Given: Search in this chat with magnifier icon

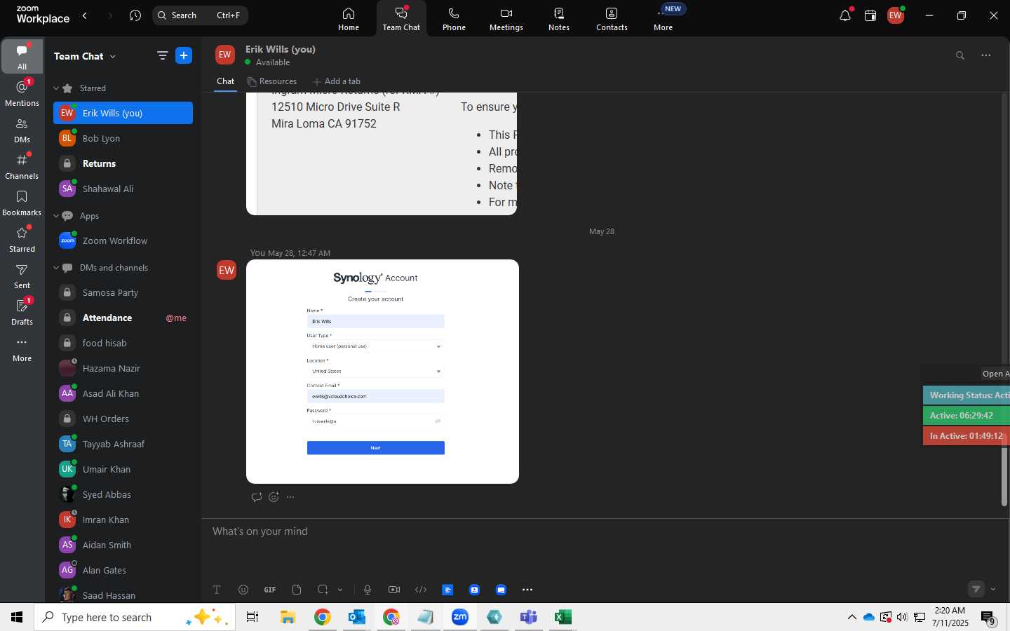Looking at the screenshot, I should (x=960, y=55).
